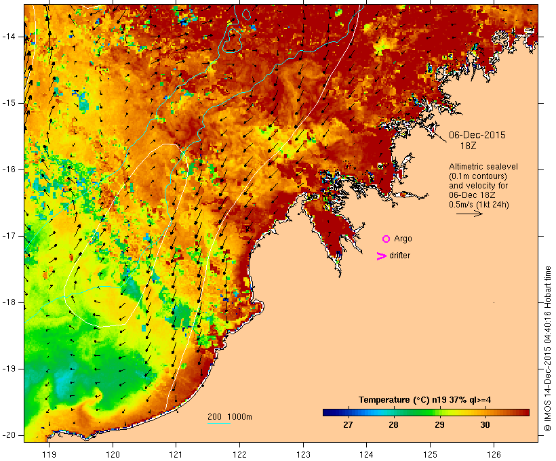This screenshot has height=461, width=556.
Task: Click latitude axis label '-18'
Action: click(x=9, y=302)
